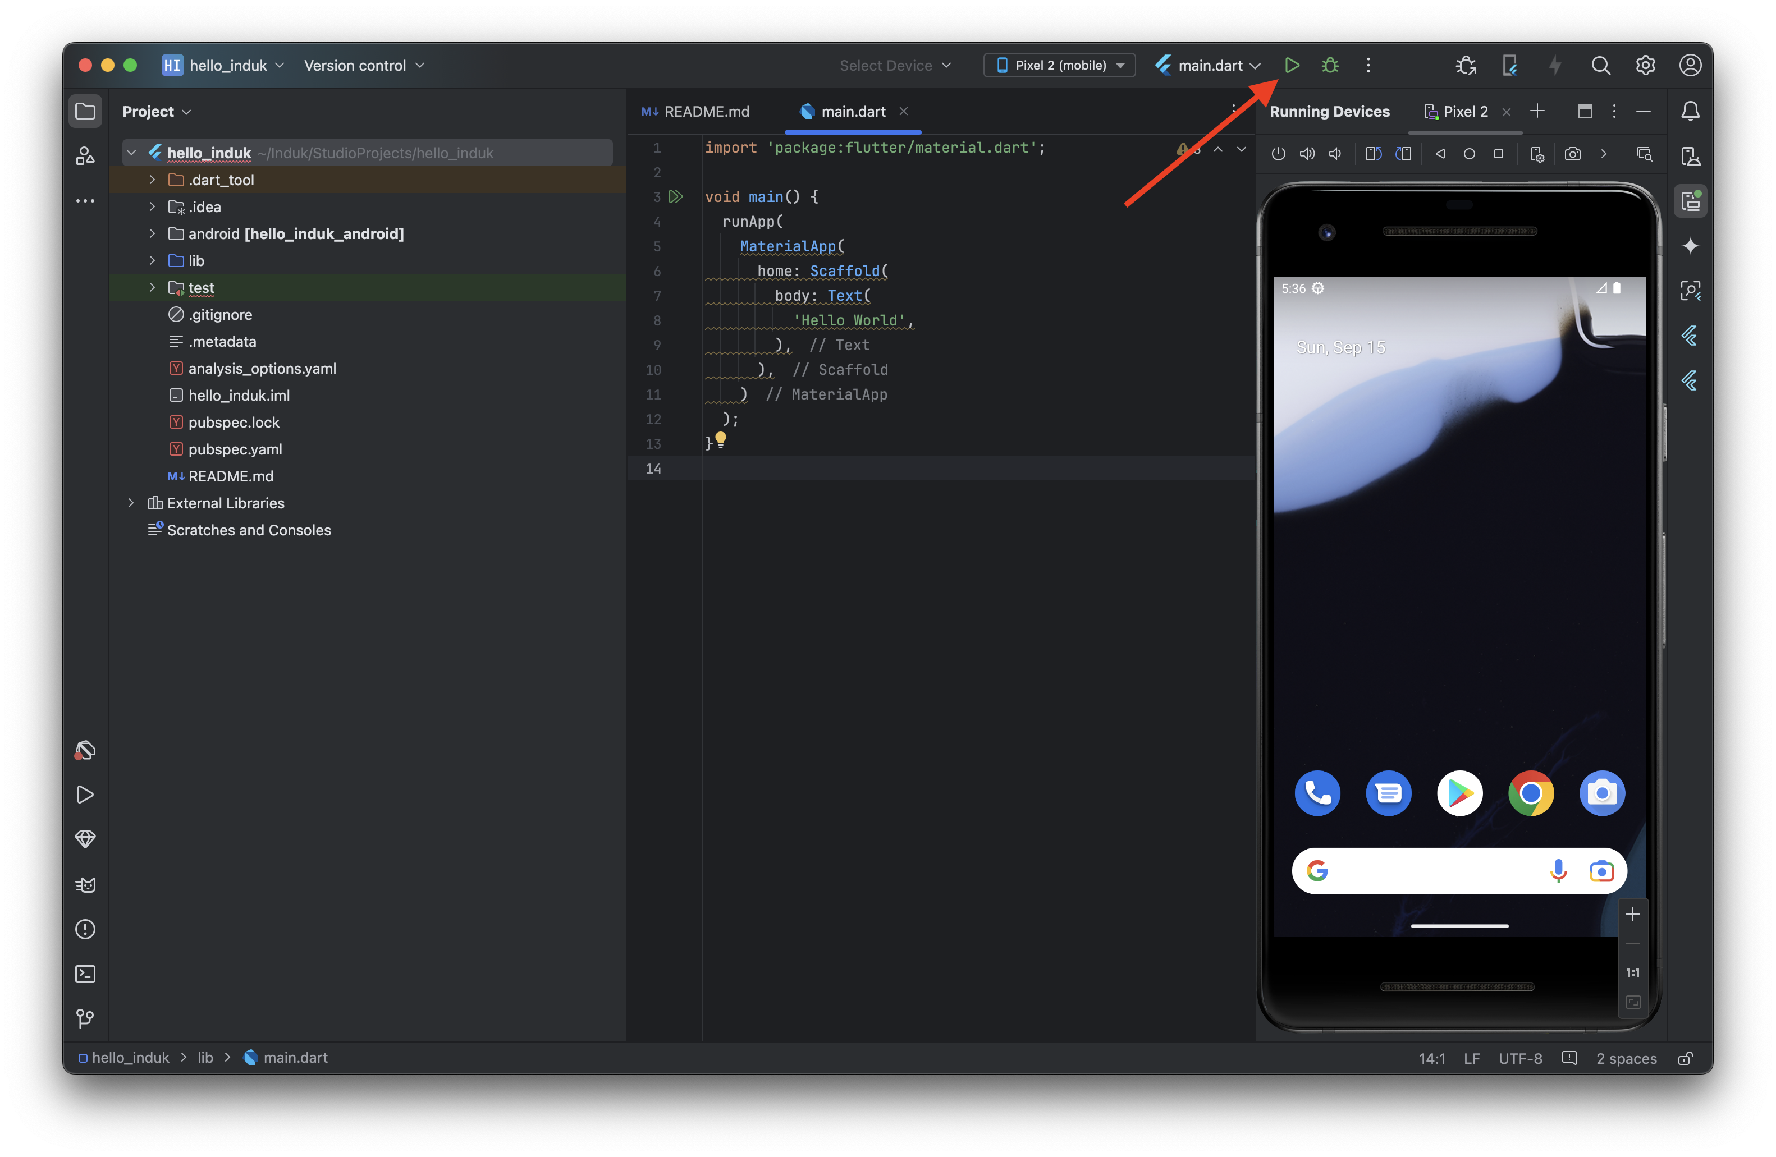Open the Version control dropdown
The image size is (1776, 1157).
pyautogui.click(x=364, y=65)
